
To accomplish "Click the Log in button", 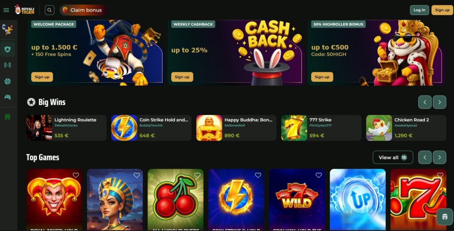I will click(419, 10).
